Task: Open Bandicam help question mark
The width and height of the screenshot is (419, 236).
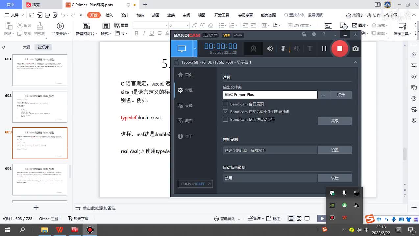Action: 324,34
